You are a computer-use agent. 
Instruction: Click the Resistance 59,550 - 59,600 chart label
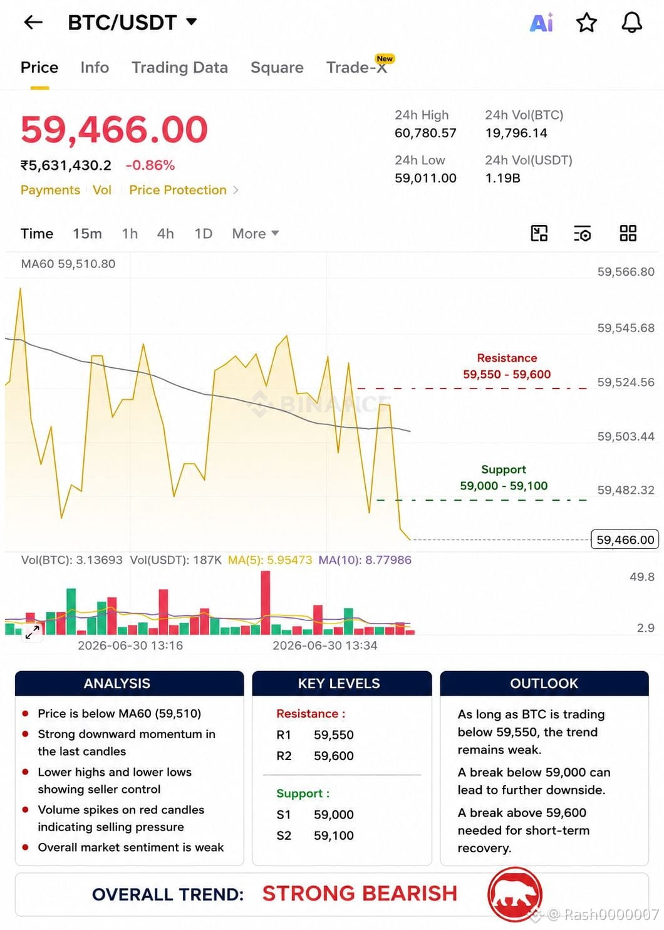click(507, 366)
